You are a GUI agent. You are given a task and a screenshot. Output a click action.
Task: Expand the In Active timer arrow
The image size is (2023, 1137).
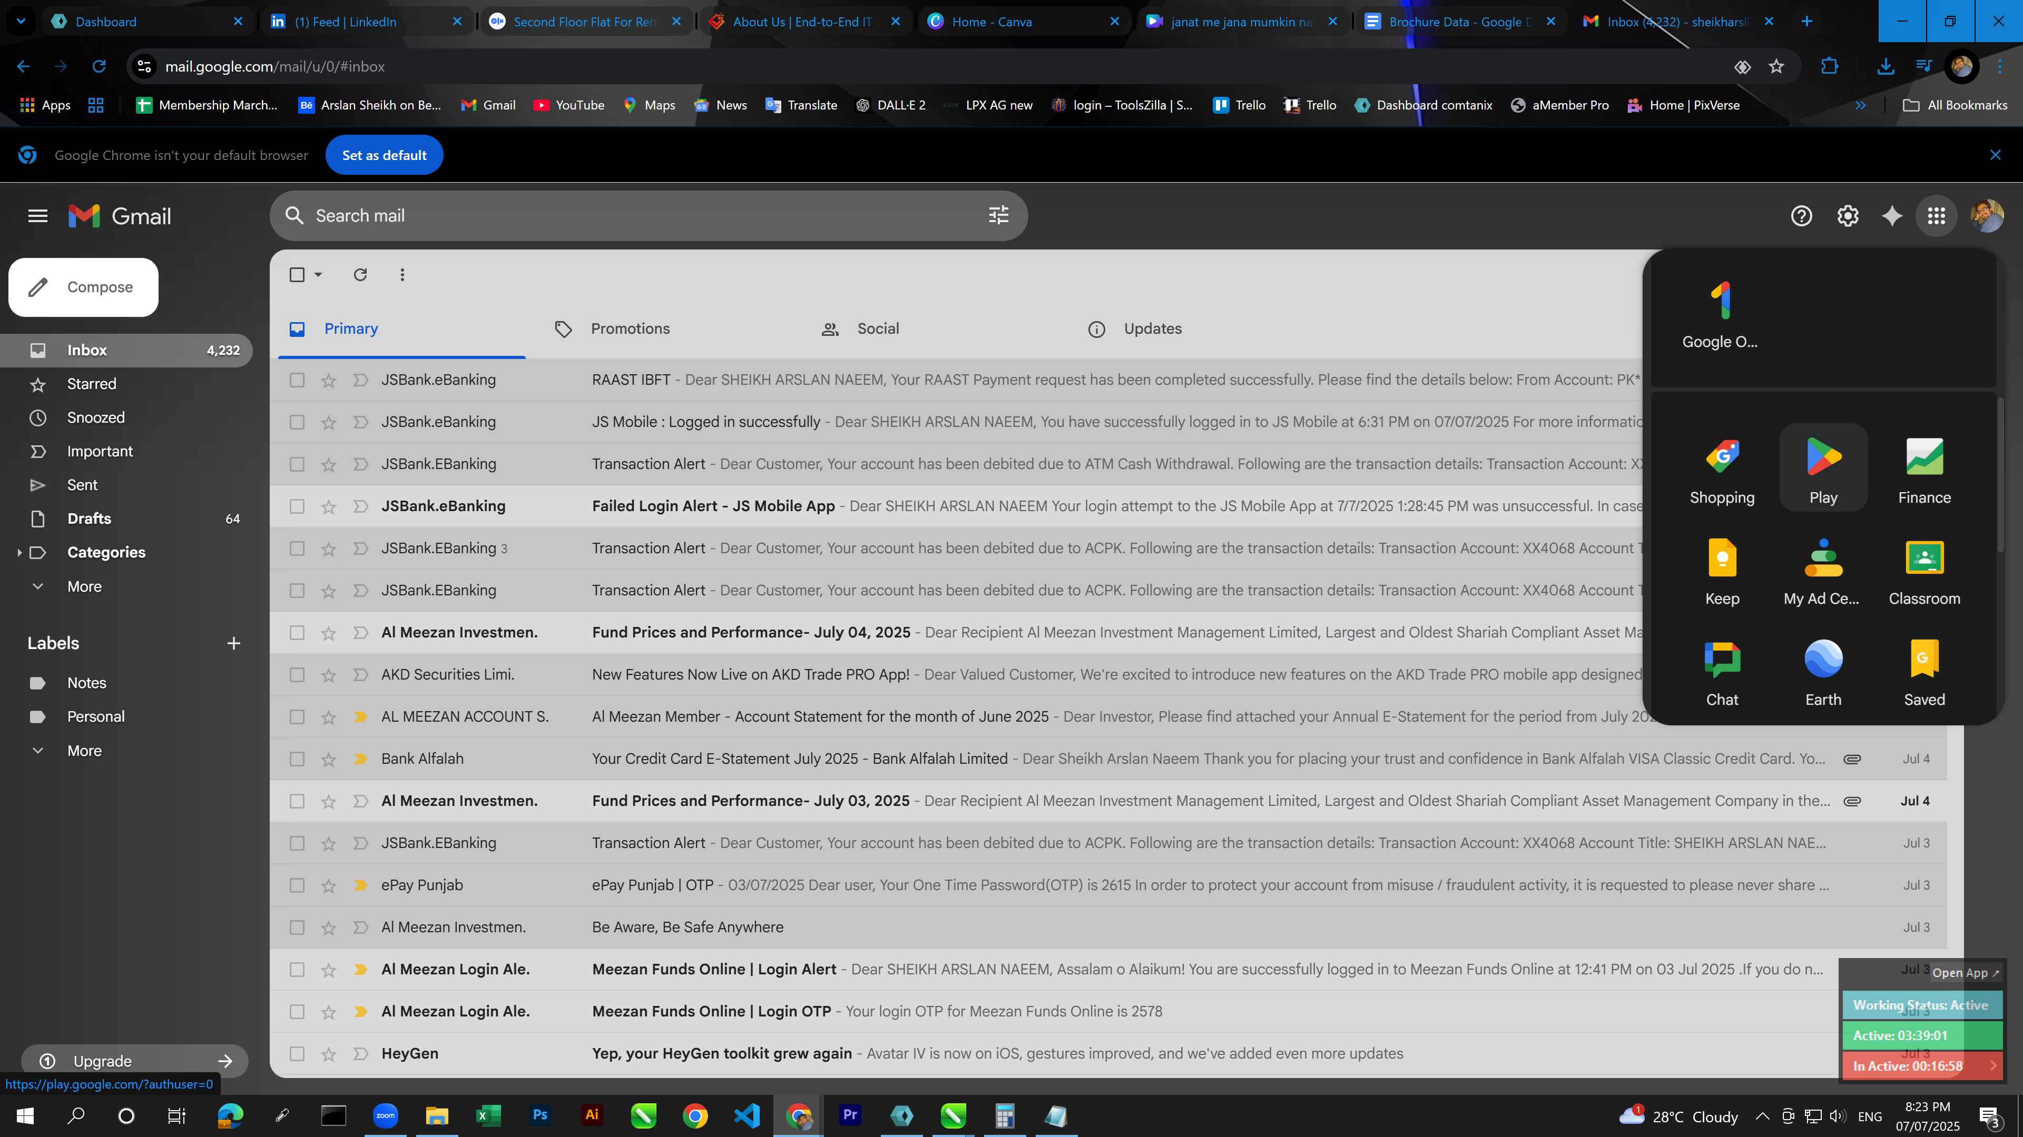pos(1992,1065)
